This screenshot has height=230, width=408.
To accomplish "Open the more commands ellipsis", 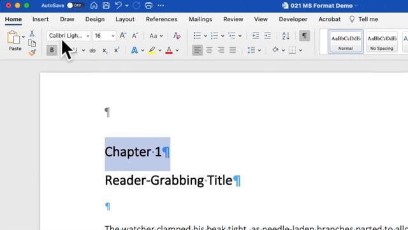I will (x=161, y=6).
